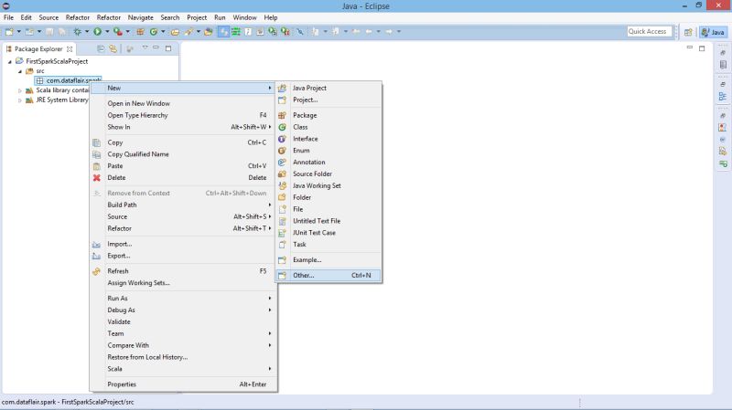732x410 pixels.
Task: Expand the JRE System Library node
Action: pos(20,100)
